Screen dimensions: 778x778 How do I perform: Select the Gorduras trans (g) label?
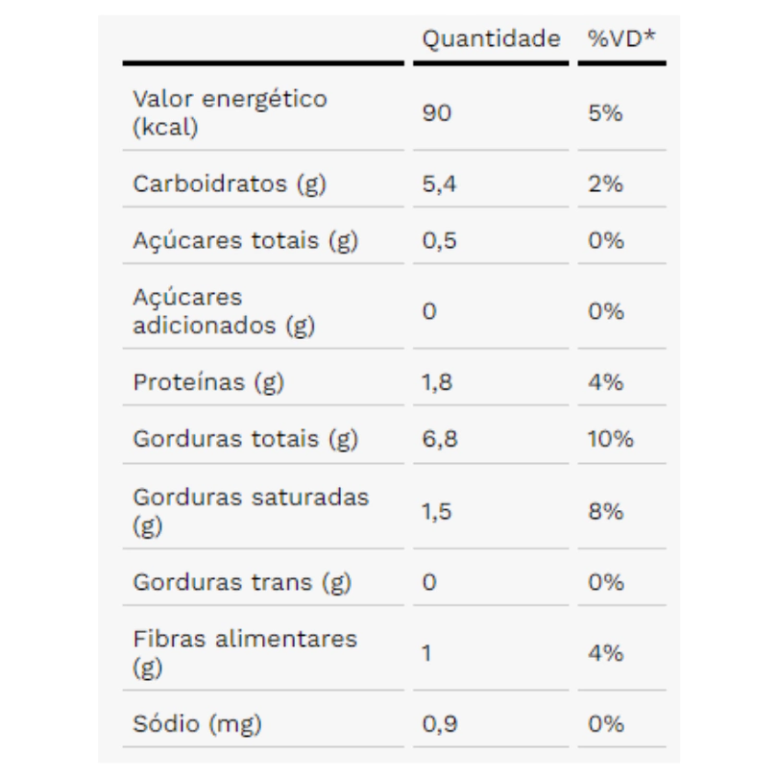(242, 582)
